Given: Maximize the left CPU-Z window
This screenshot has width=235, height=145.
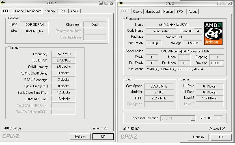Looking at the screenshot, I should click(106, 3).
